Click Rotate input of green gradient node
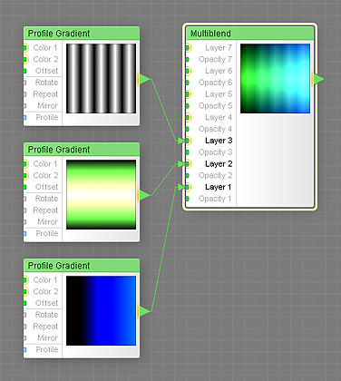The width and height of the screenshot is (341, 381). pyautogui.click(x=25, y=199)
